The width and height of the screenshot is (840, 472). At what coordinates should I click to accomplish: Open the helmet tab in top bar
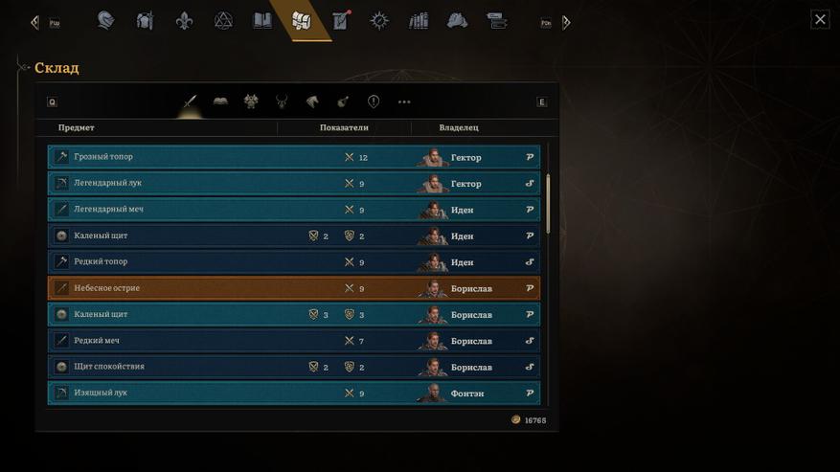point(105,21)
